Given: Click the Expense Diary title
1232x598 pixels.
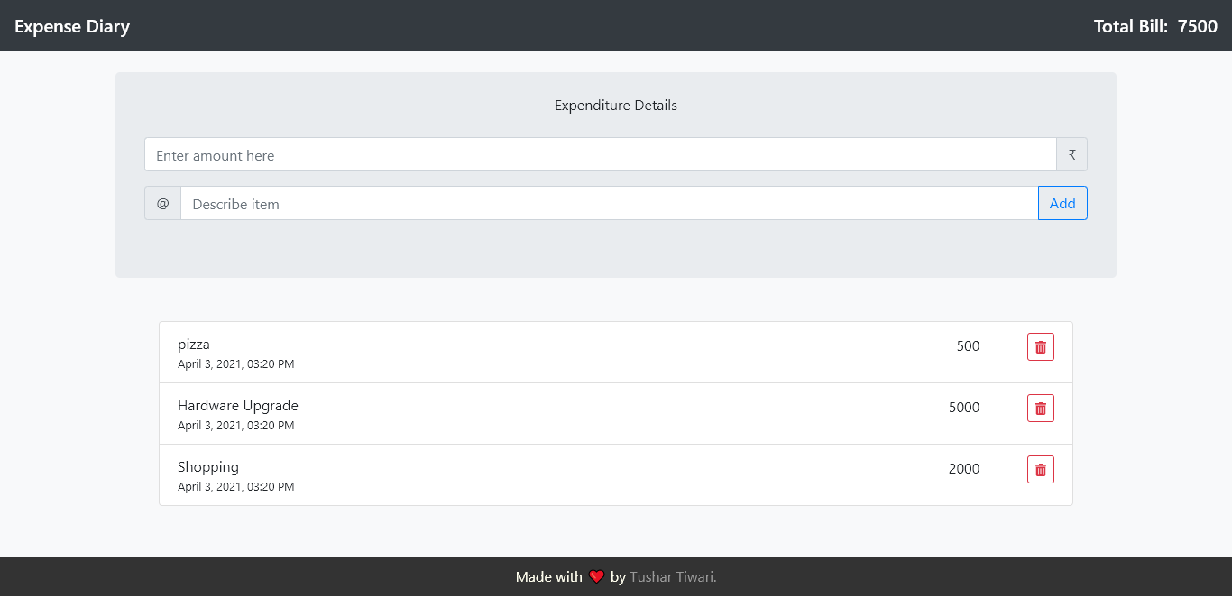Looking at the screenshot, I should click(x=72, y=26).
